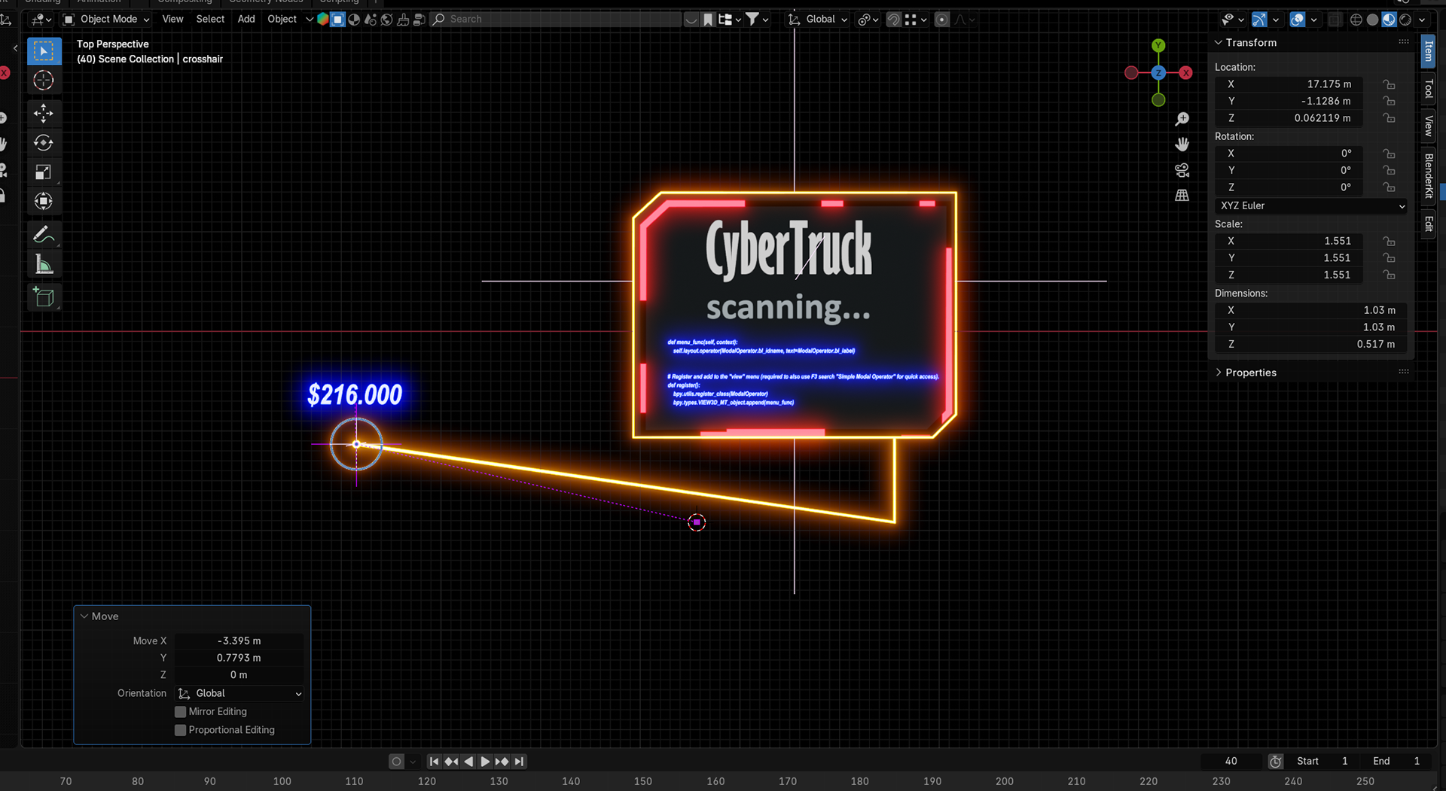The width and height of the screenshot is (1446, 791).
Task: Switch to rendered viewport shading
Action: point(1405,20)
